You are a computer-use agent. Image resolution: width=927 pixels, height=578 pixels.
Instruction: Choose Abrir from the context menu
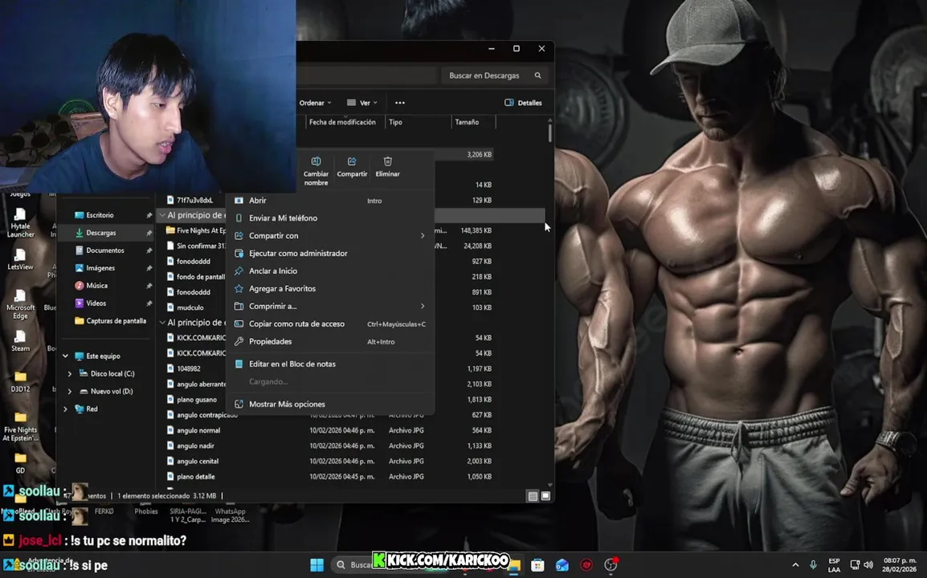331,201
